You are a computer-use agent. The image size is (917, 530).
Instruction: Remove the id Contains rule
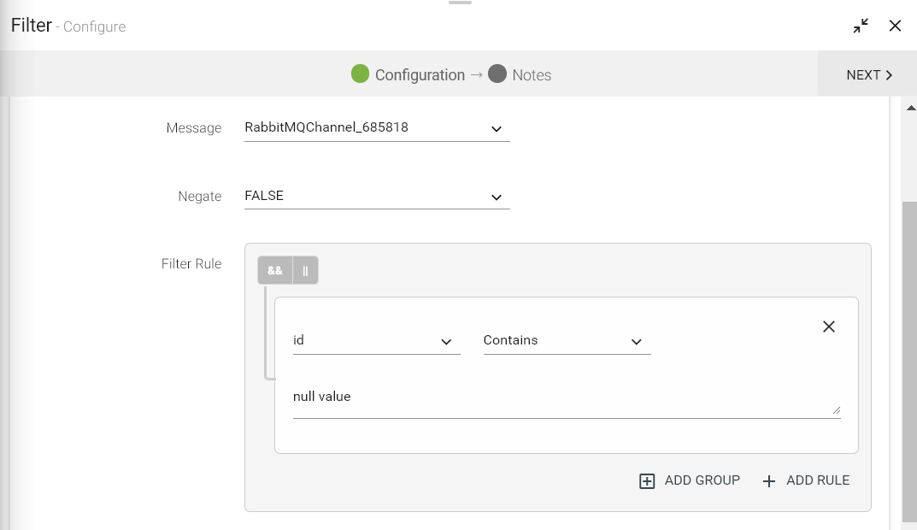(828, 327)
